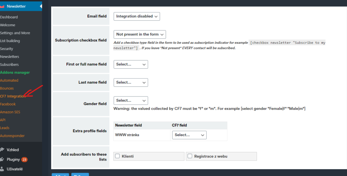Click the Vzhled paintbrush icon
This screenshot has height=176, width=347.
(x=2, y=150)
